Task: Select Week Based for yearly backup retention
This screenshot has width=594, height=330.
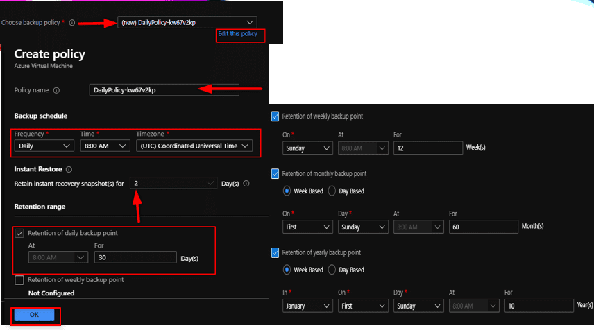Action: click(x=288, y=270)
